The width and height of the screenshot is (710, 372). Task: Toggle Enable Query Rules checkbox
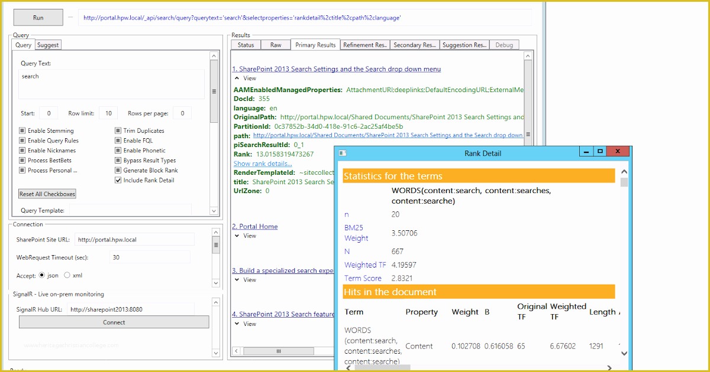pyautogui.click(x=22, y=141)
